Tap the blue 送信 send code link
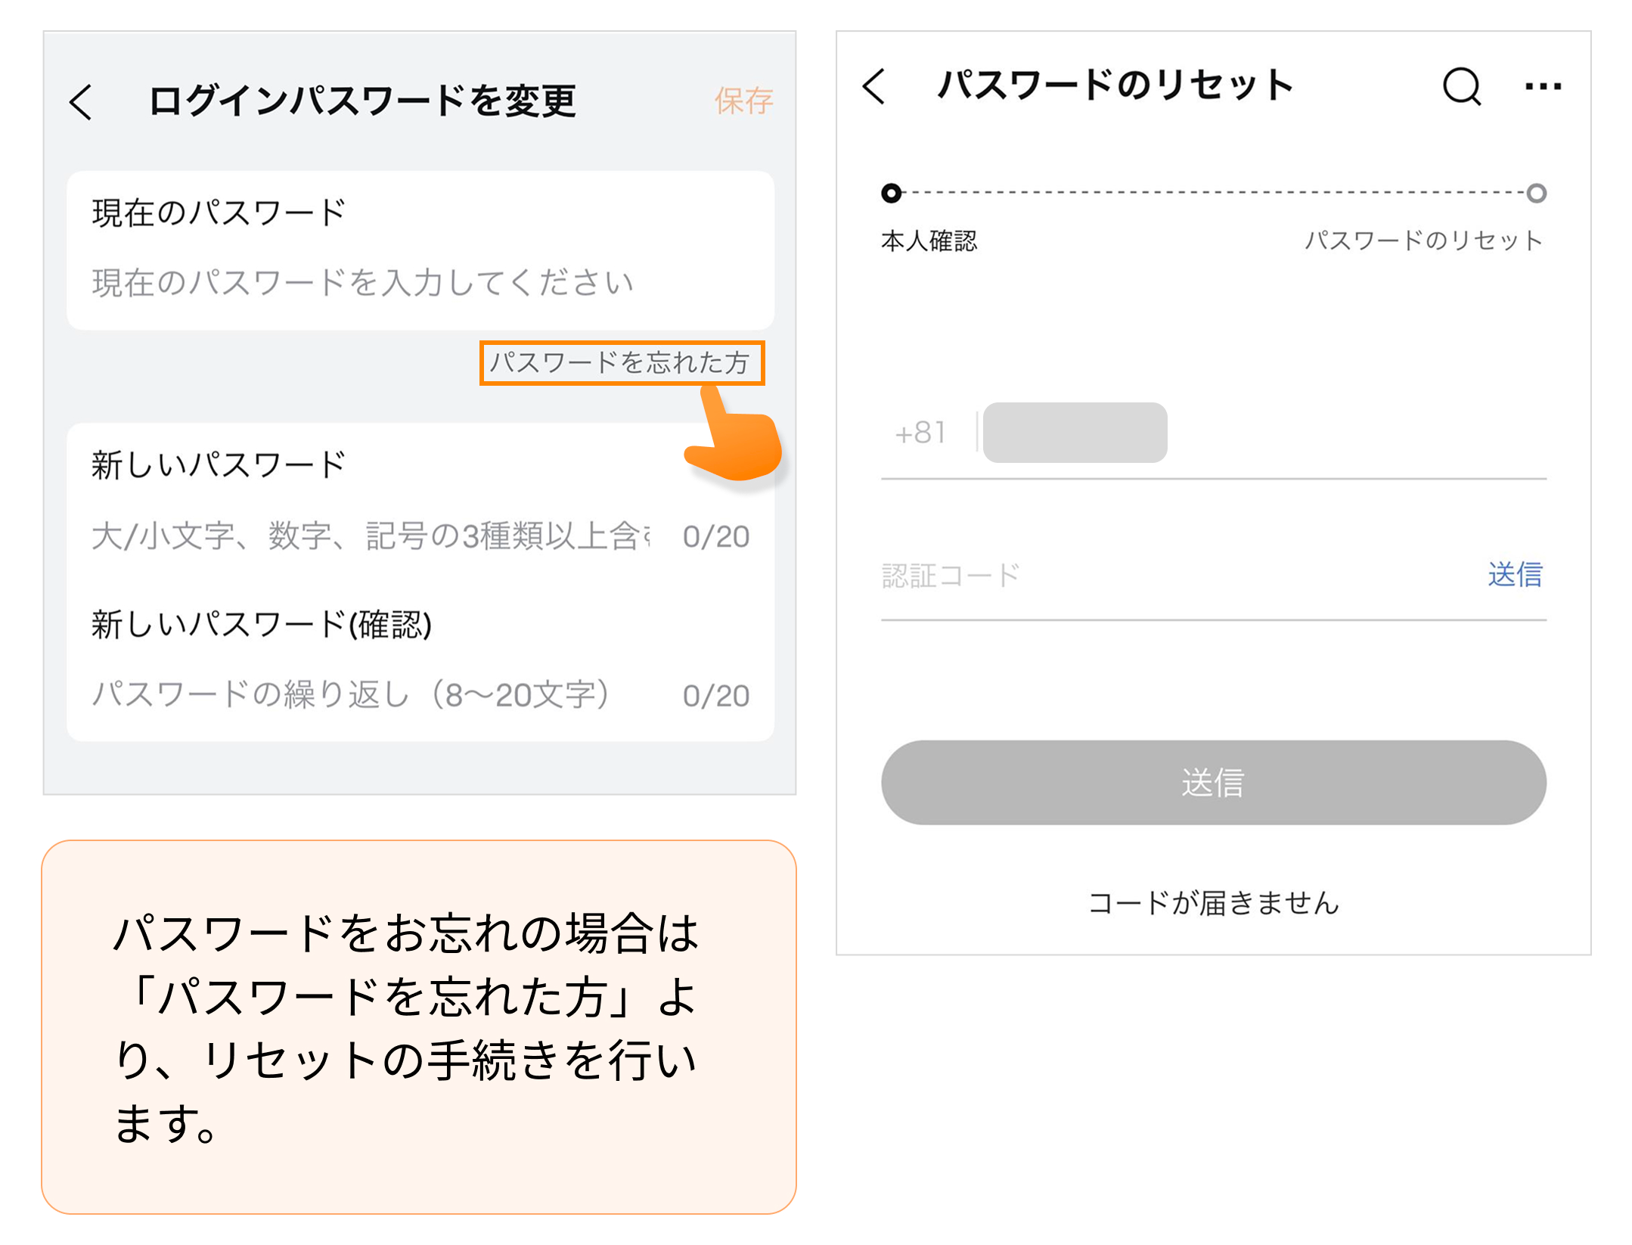Screen dimensions: 1632x1245 1515,575
